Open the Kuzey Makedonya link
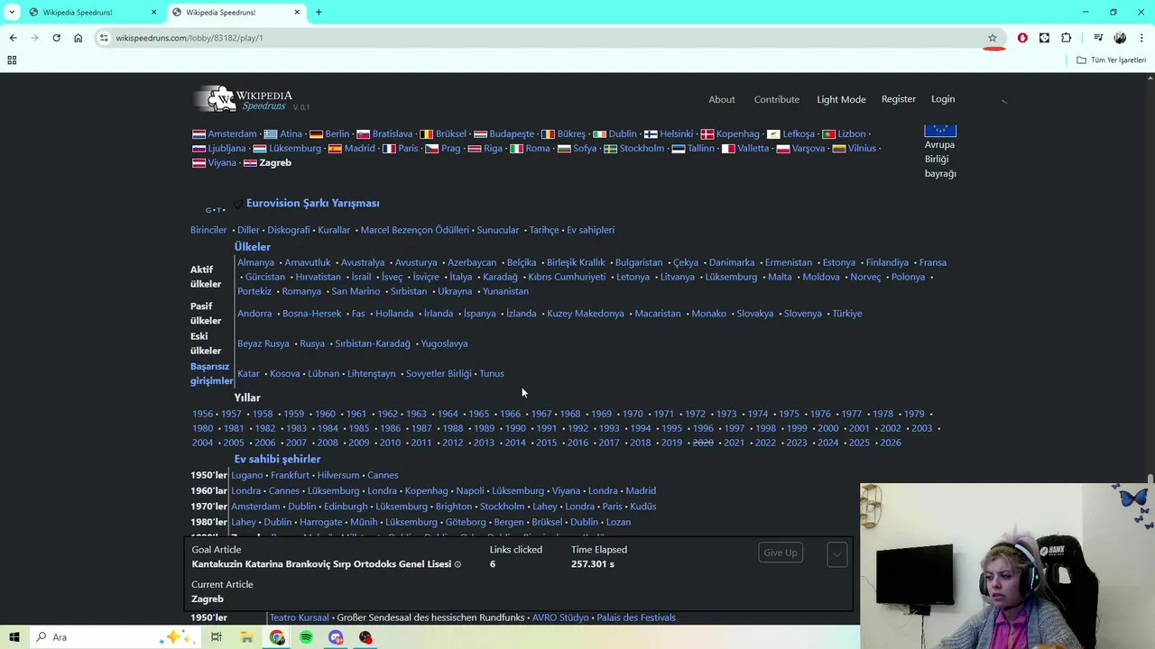Screen dimensions: 1155x649 coord(586,314)
